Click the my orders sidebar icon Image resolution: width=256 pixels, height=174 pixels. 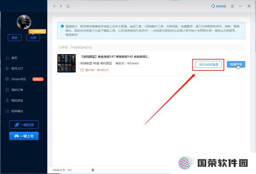point(7,90)
